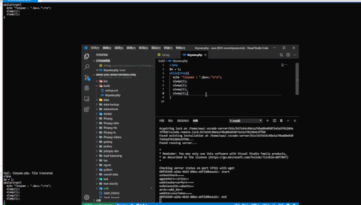Open editor more actions ellipsis
This screenshot has height=205, width=361.
point(295,55)
